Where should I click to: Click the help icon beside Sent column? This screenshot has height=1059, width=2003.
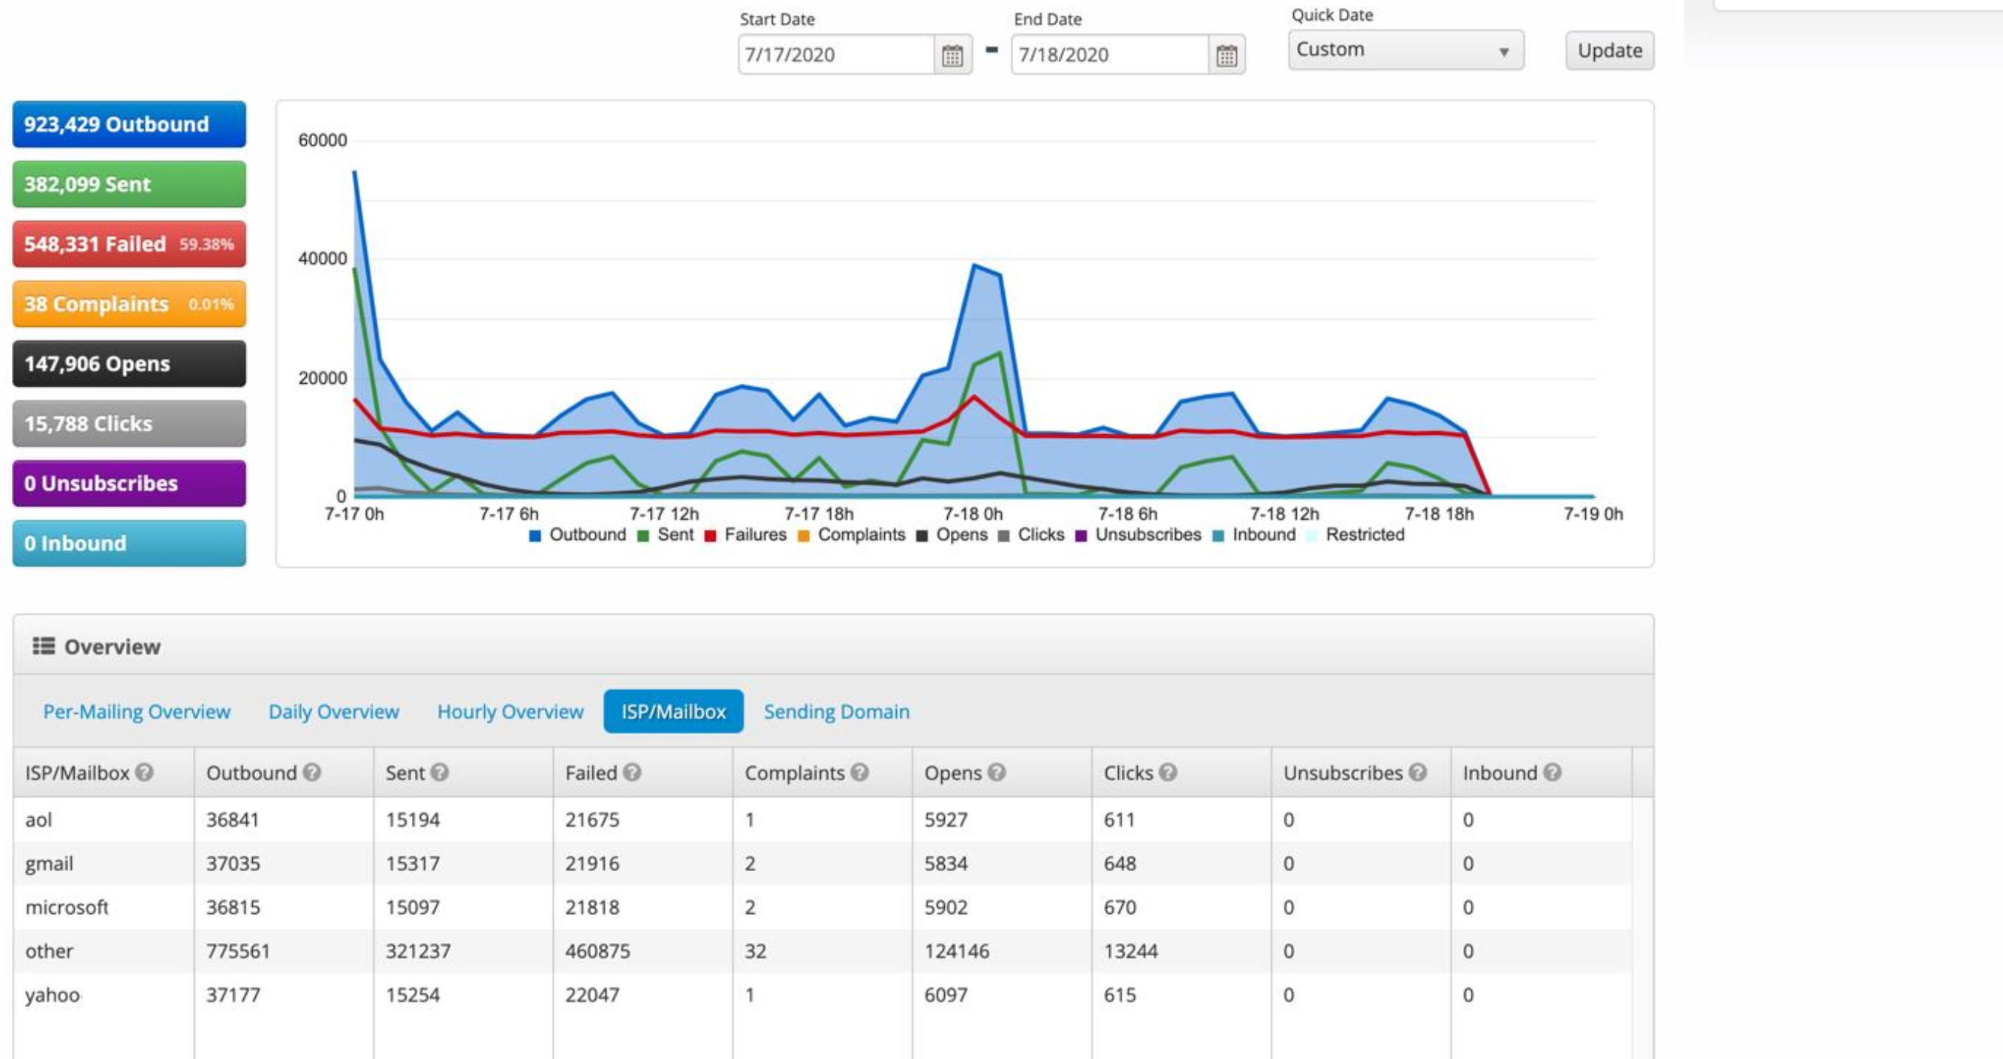[439, 772]
